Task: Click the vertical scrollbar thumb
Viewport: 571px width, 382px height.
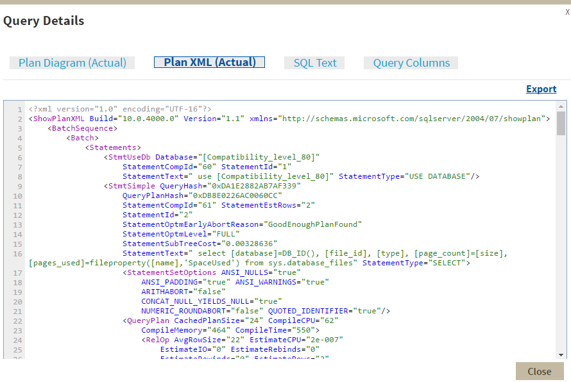Action: point(561,123)
